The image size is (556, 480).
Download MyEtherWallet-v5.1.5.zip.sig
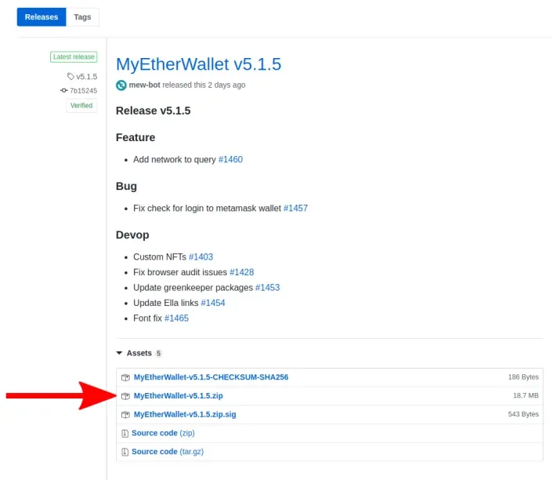click(x=185, y=414)
